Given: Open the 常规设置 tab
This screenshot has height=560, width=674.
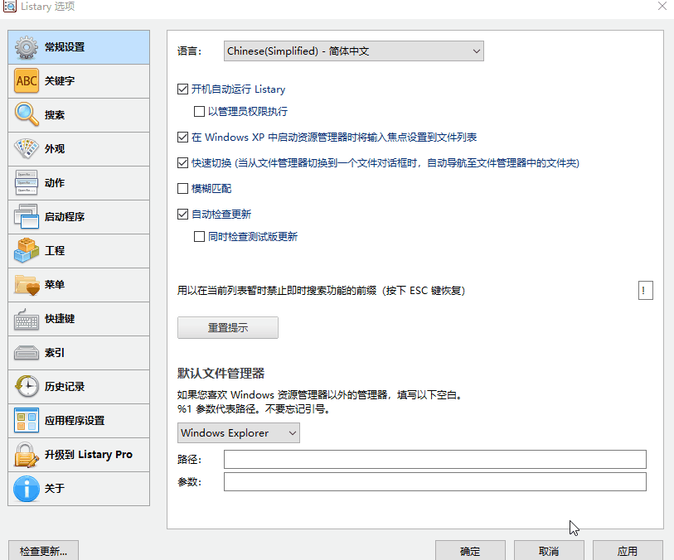Looking at the screenshot, I should pyautogui.click(x=79, y=47).
